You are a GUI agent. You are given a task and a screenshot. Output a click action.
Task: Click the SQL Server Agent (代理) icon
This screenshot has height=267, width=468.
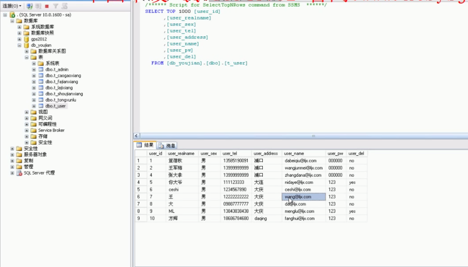point(19,173)
